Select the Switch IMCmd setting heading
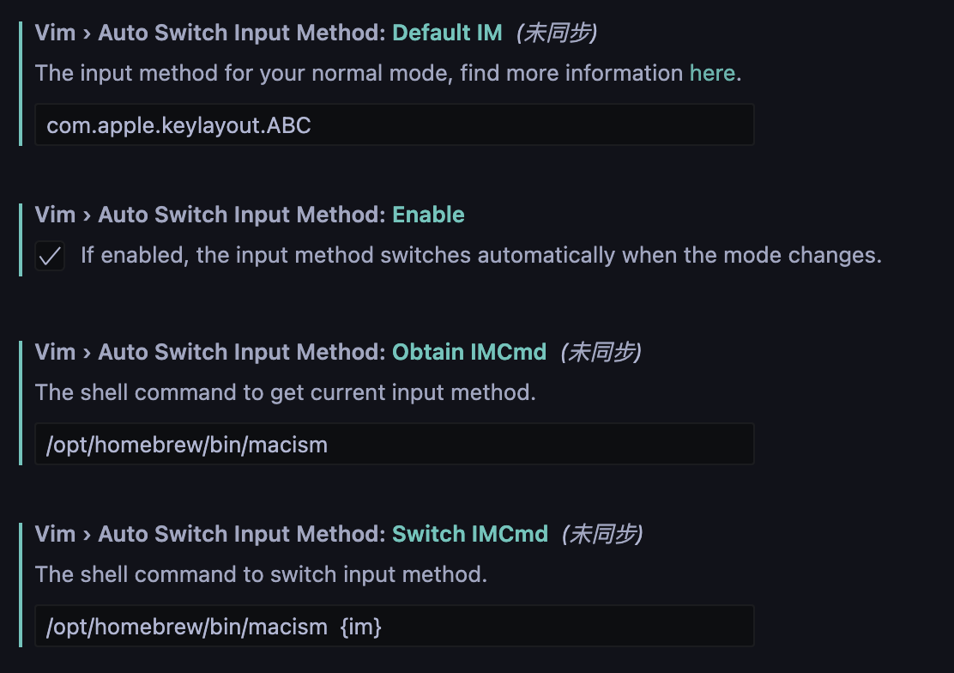Screen dimensions: 954x673 pyautogui.click(x=291, y=534)
